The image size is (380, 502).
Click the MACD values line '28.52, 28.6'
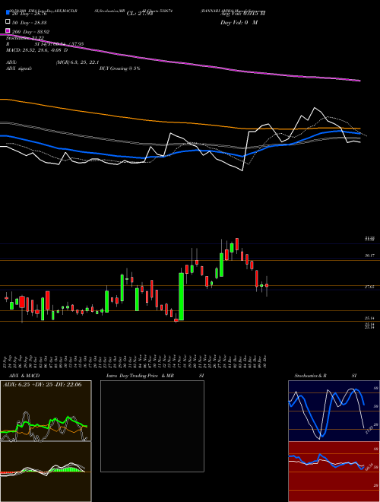(x=36, y=50)
